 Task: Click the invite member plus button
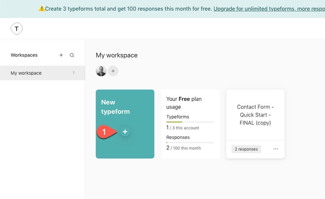click(x=113, y=71)
